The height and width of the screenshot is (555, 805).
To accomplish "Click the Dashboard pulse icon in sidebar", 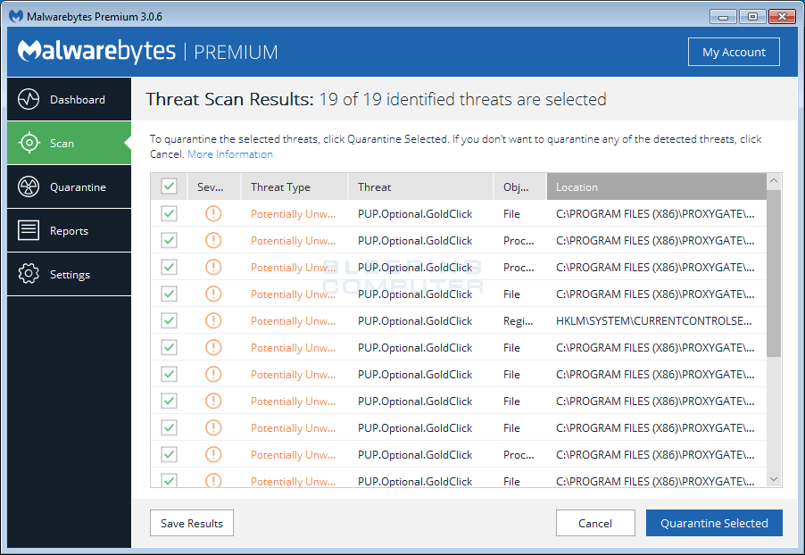I will tap(29, 99).
